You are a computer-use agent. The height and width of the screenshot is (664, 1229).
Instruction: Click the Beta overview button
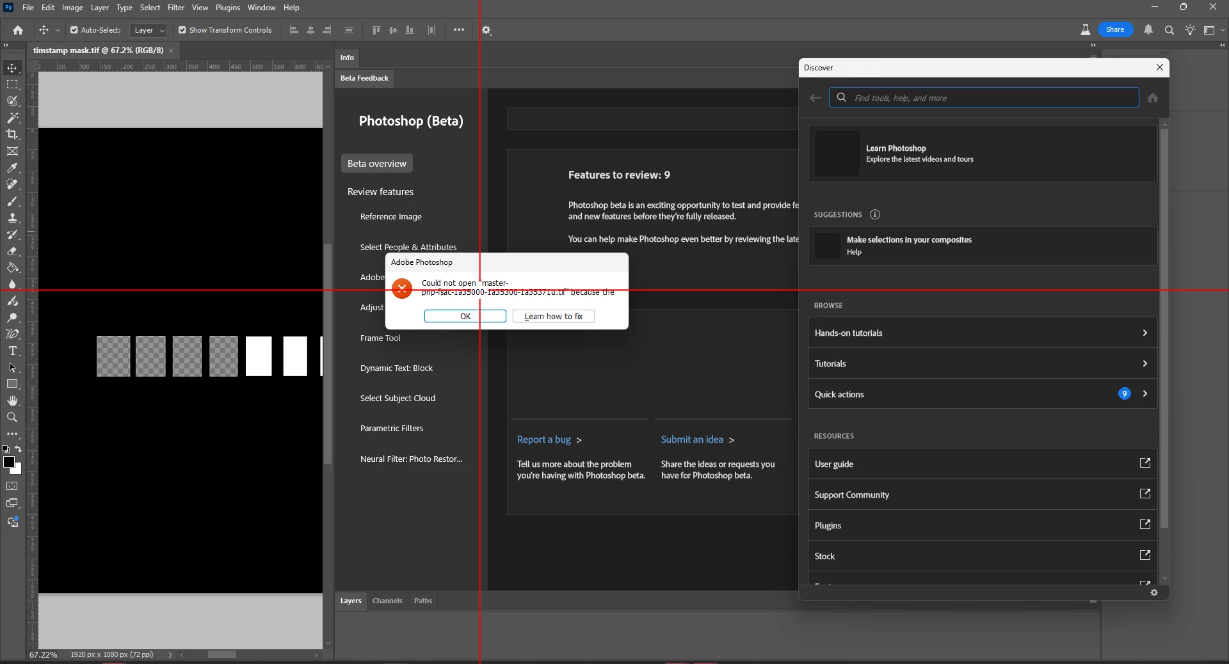[x=377, y=164]
